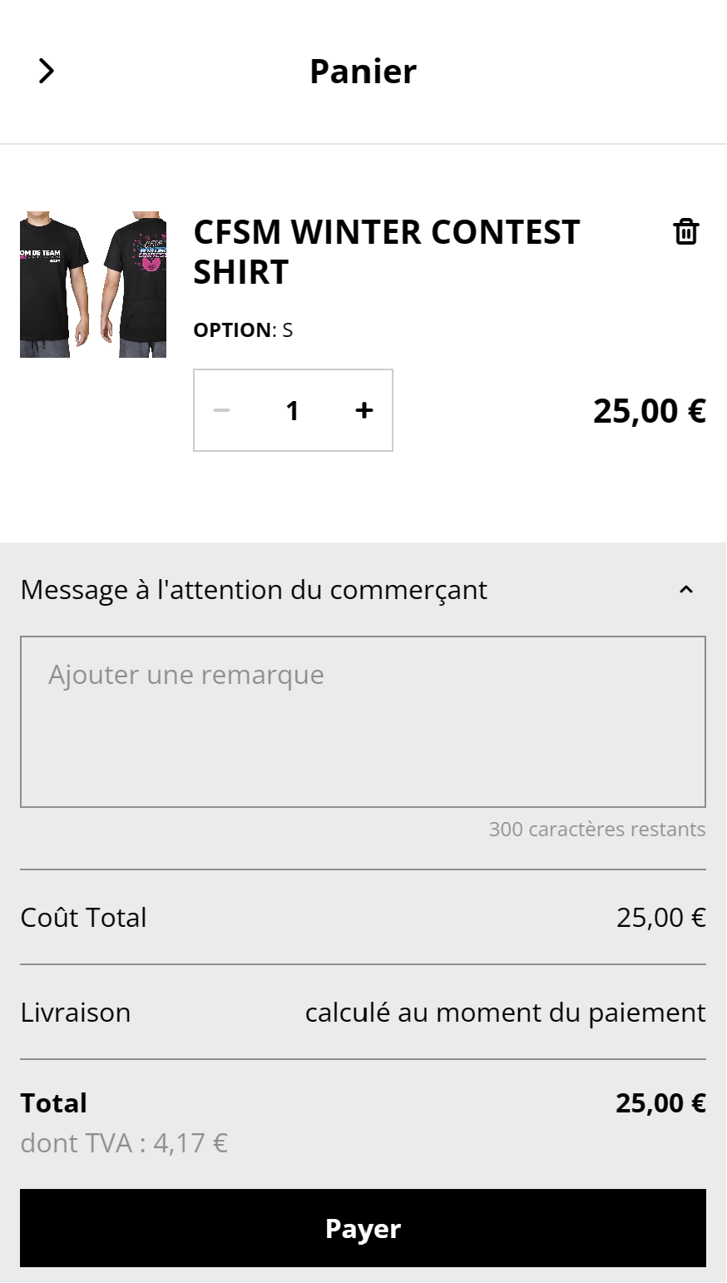Collapse the merchant message chevron
727x1283 pixels.
click(x=685, y=590)
